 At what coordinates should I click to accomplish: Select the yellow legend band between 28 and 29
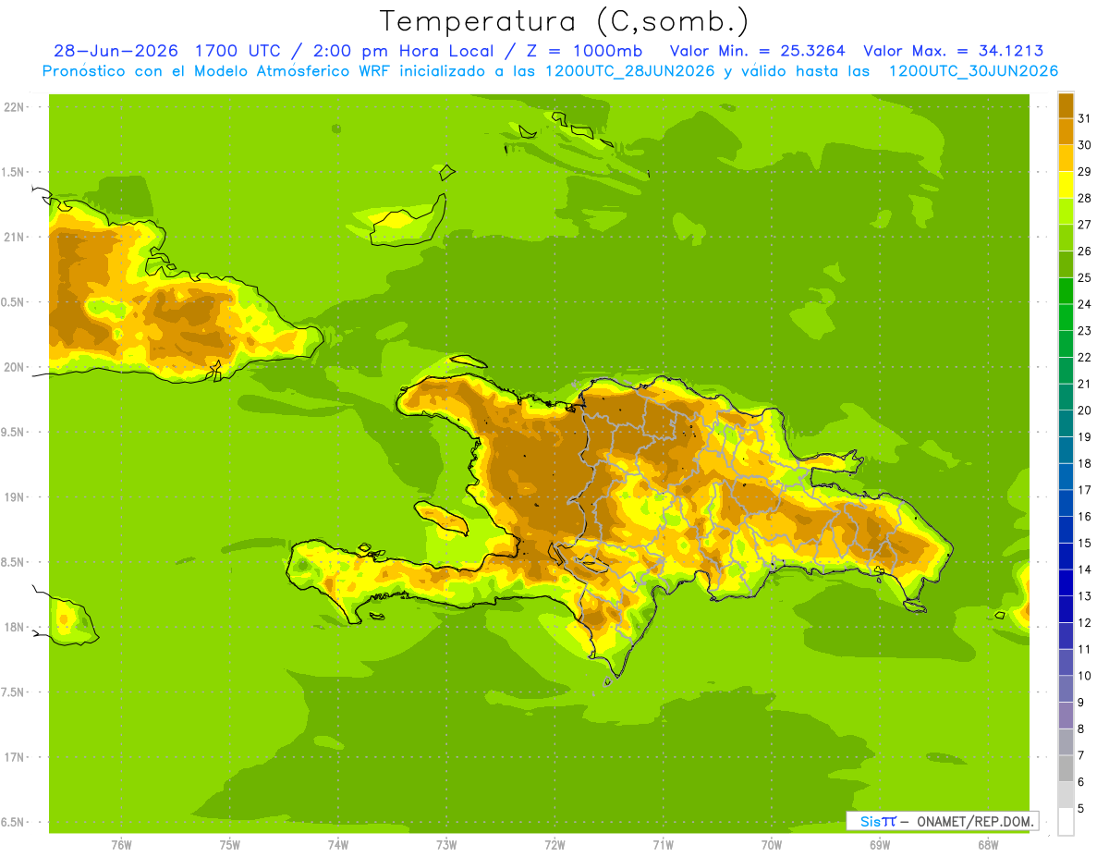[1066, 184]
